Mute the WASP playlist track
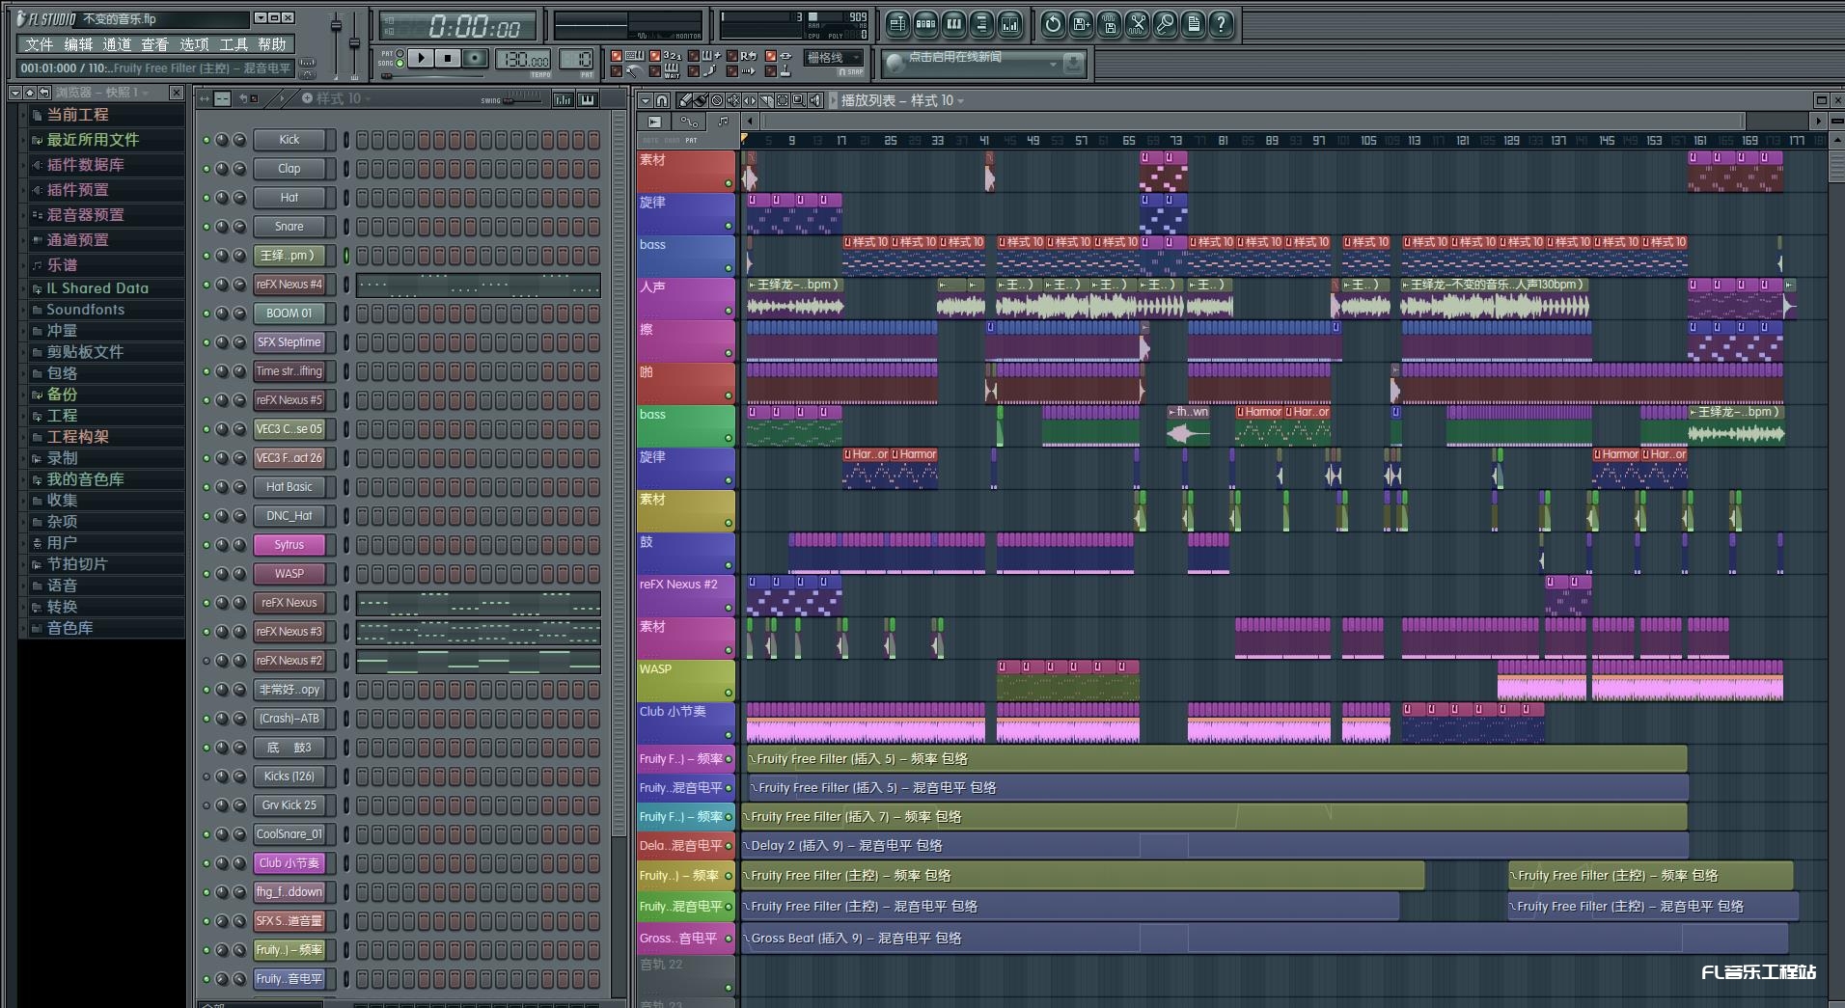This screenshot has height=1008, width=1845. 729,693
